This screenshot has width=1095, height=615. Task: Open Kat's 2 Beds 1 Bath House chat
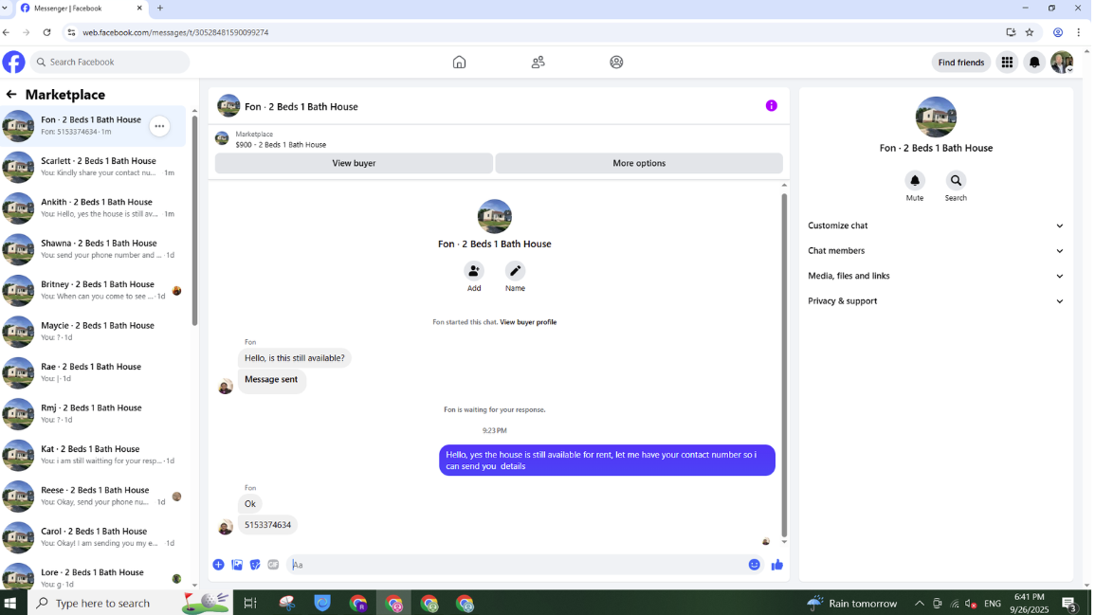tap(94, 455)
